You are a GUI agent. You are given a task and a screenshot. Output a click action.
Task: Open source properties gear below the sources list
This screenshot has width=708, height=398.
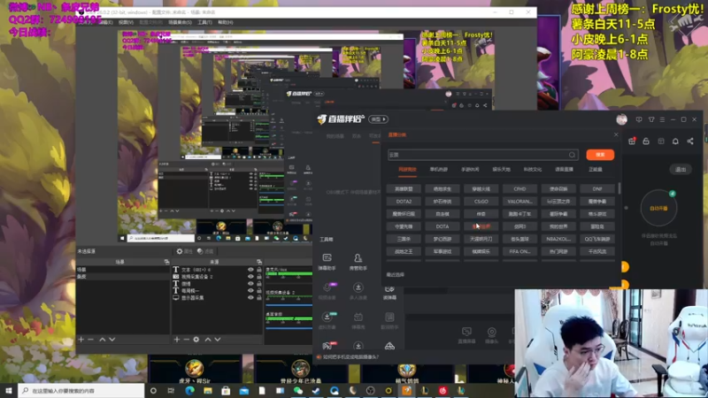[196, 340]
